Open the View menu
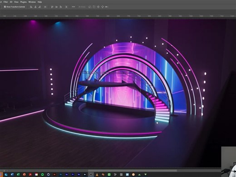Image resolution: width=236 pixels, height=177 pixels. click(16, 2)
